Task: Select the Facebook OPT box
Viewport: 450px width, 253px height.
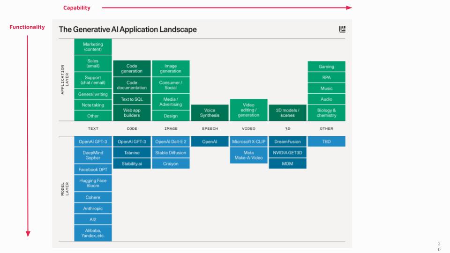Action: tap(93, 170)
